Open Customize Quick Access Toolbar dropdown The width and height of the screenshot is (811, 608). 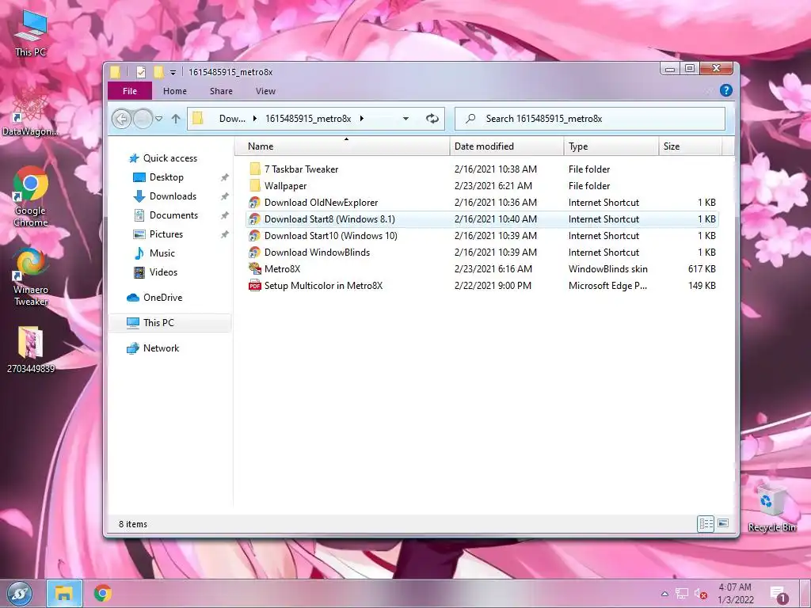pyautogui.click(x=173, y=72)
